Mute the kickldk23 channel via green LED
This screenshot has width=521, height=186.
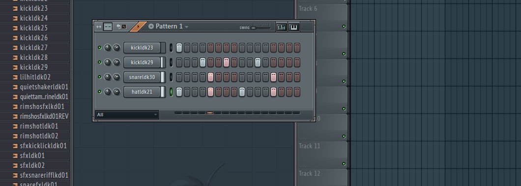(x=99, y=48)
